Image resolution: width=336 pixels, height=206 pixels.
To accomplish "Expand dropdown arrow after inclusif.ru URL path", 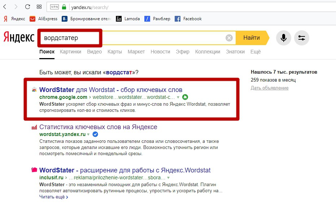I will [x=169, y=178].
